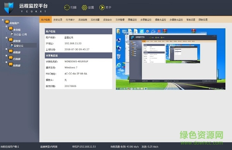The image size is (232, 150).
Task: Click the MAC address 4C-CC-6A-3F-86-8A
Action: pos(76,74)
